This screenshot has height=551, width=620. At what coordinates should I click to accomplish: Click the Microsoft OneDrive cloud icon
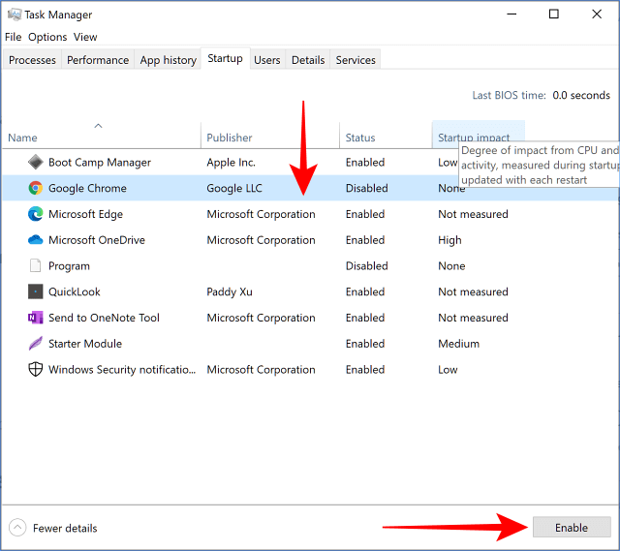(x=36, y=240)
